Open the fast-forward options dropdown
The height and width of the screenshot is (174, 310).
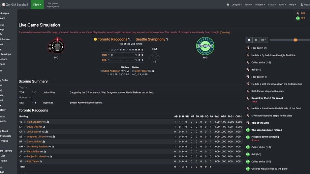click(x=263, y=40)
